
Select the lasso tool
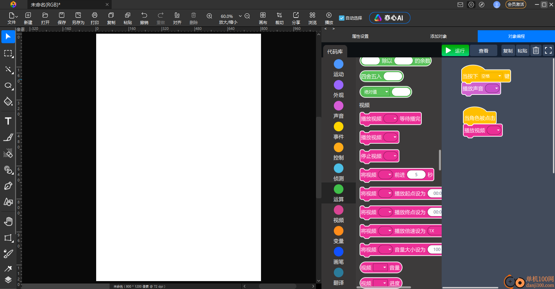pyautogui.click(x=8, y=86)
